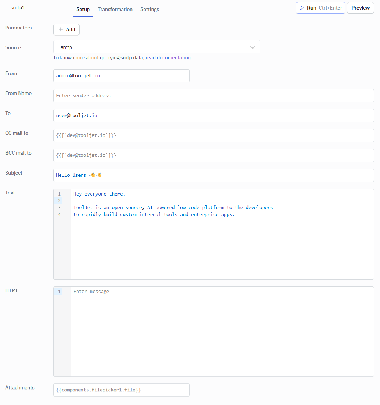
Task: Select the CC mail to field
Action: pyautogui.click(x=214, y=135)
